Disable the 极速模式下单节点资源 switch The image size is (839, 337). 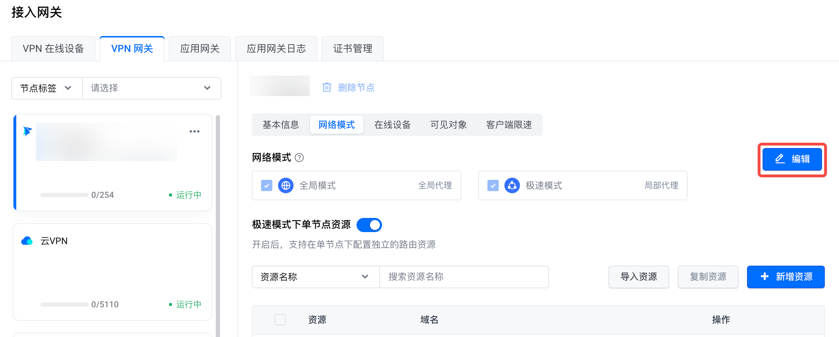369,225
